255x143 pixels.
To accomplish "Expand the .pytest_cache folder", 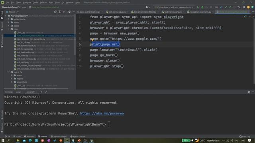I will (x=9, y=19).
